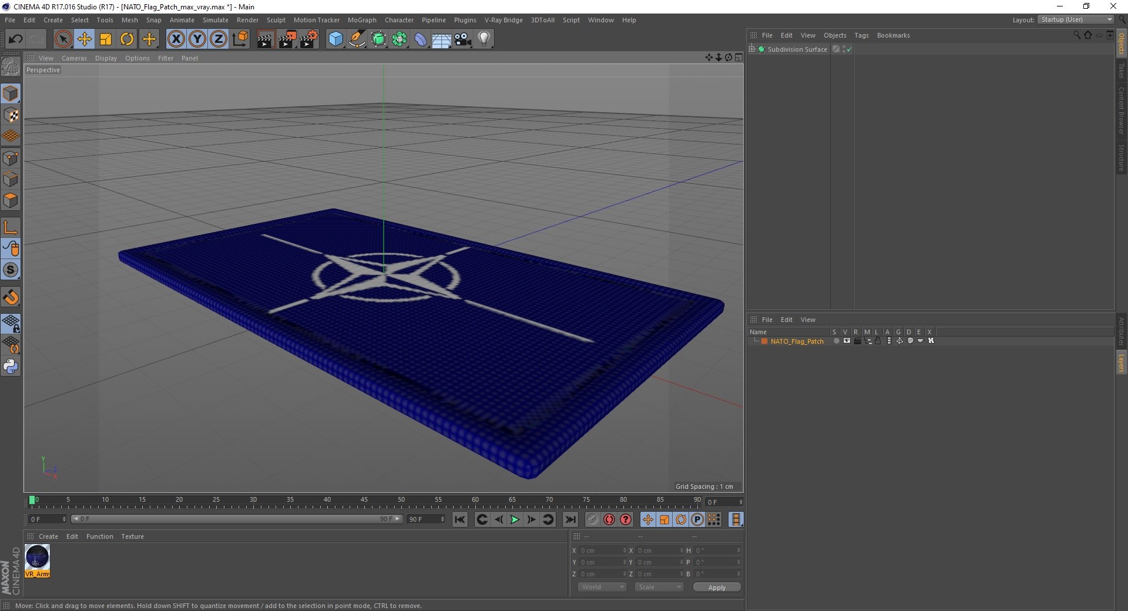
Task: Toggle rotation keyframe recording
Action: coord(681,519)
